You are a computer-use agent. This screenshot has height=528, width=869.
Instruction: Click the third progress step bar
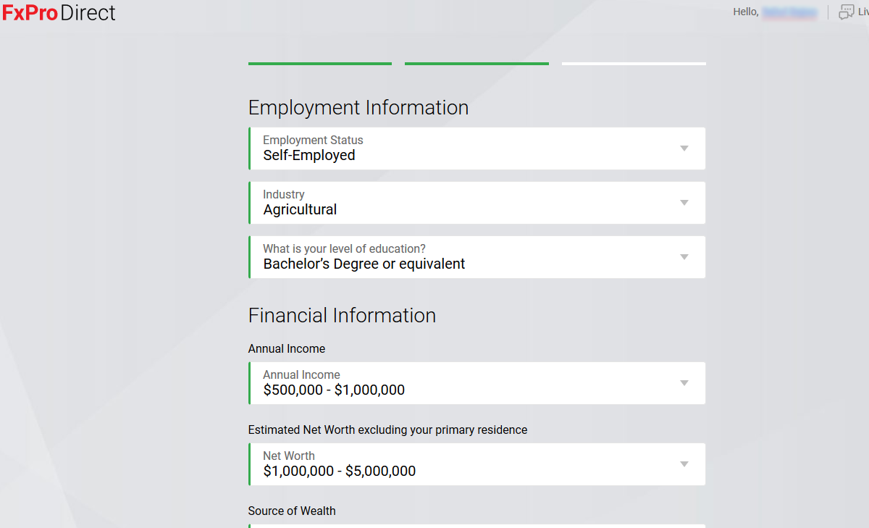point(634,64)
